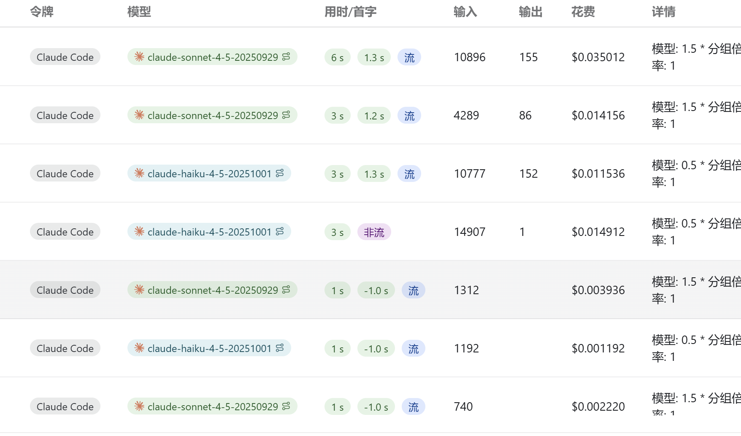Click claude-haiku-4-5-20251001 tag in $0.001192 row
Screen dimensions: 741x436
point(209,348)
